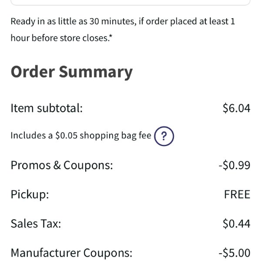261x261 pixels.
Task: Select the $0.44 sales tax amount
Action: (236, 224)
